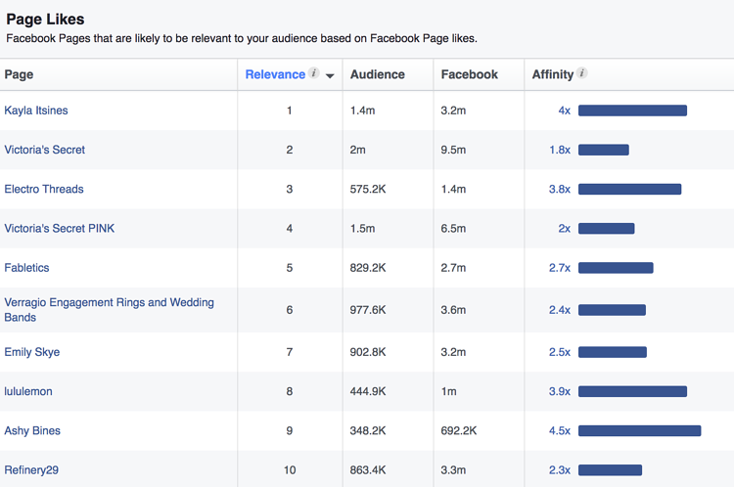
Task: Click the info icon next to Affinity
Action: tap(582, 73)
